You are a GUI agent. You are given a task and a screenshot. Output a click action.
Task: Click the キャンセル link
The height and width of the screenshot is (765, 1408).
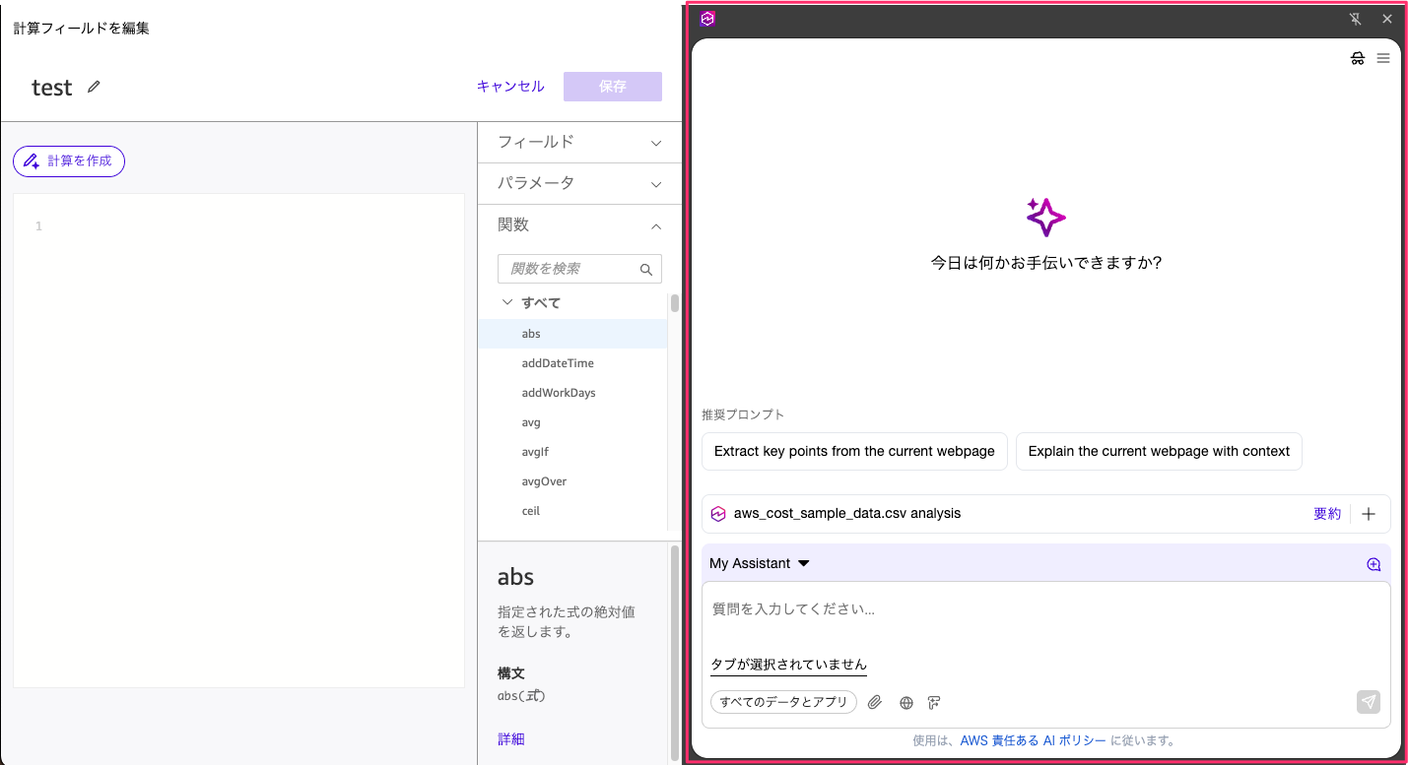tap(510, 87)
